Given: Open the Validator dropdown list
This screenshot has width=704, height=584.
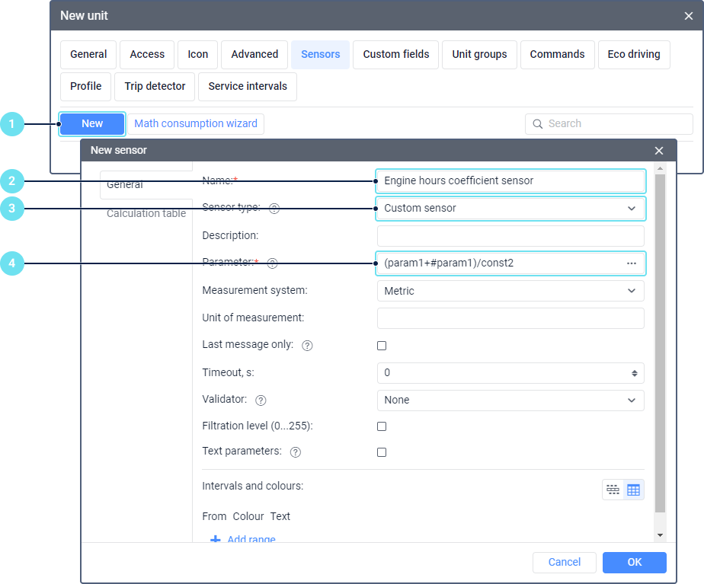Looking at the screenshot, I should pyautogui.click(x=510, y=401).
